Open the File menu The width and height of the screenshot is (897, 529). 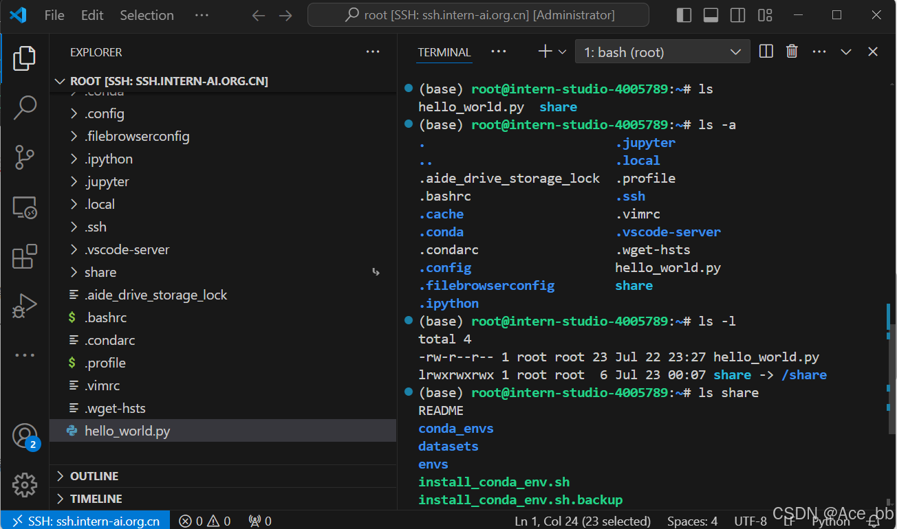(x=54, y=15)
